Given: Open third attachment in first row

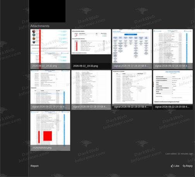Looking at the screenshot, I should tap(132, 49).
